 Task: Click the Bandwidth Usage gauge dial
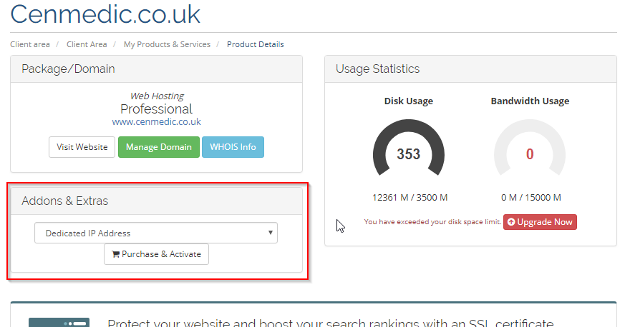(530, 148)
